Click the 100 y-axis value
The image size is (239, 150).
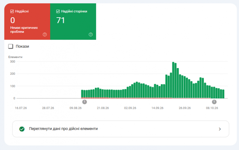[12, 86]
